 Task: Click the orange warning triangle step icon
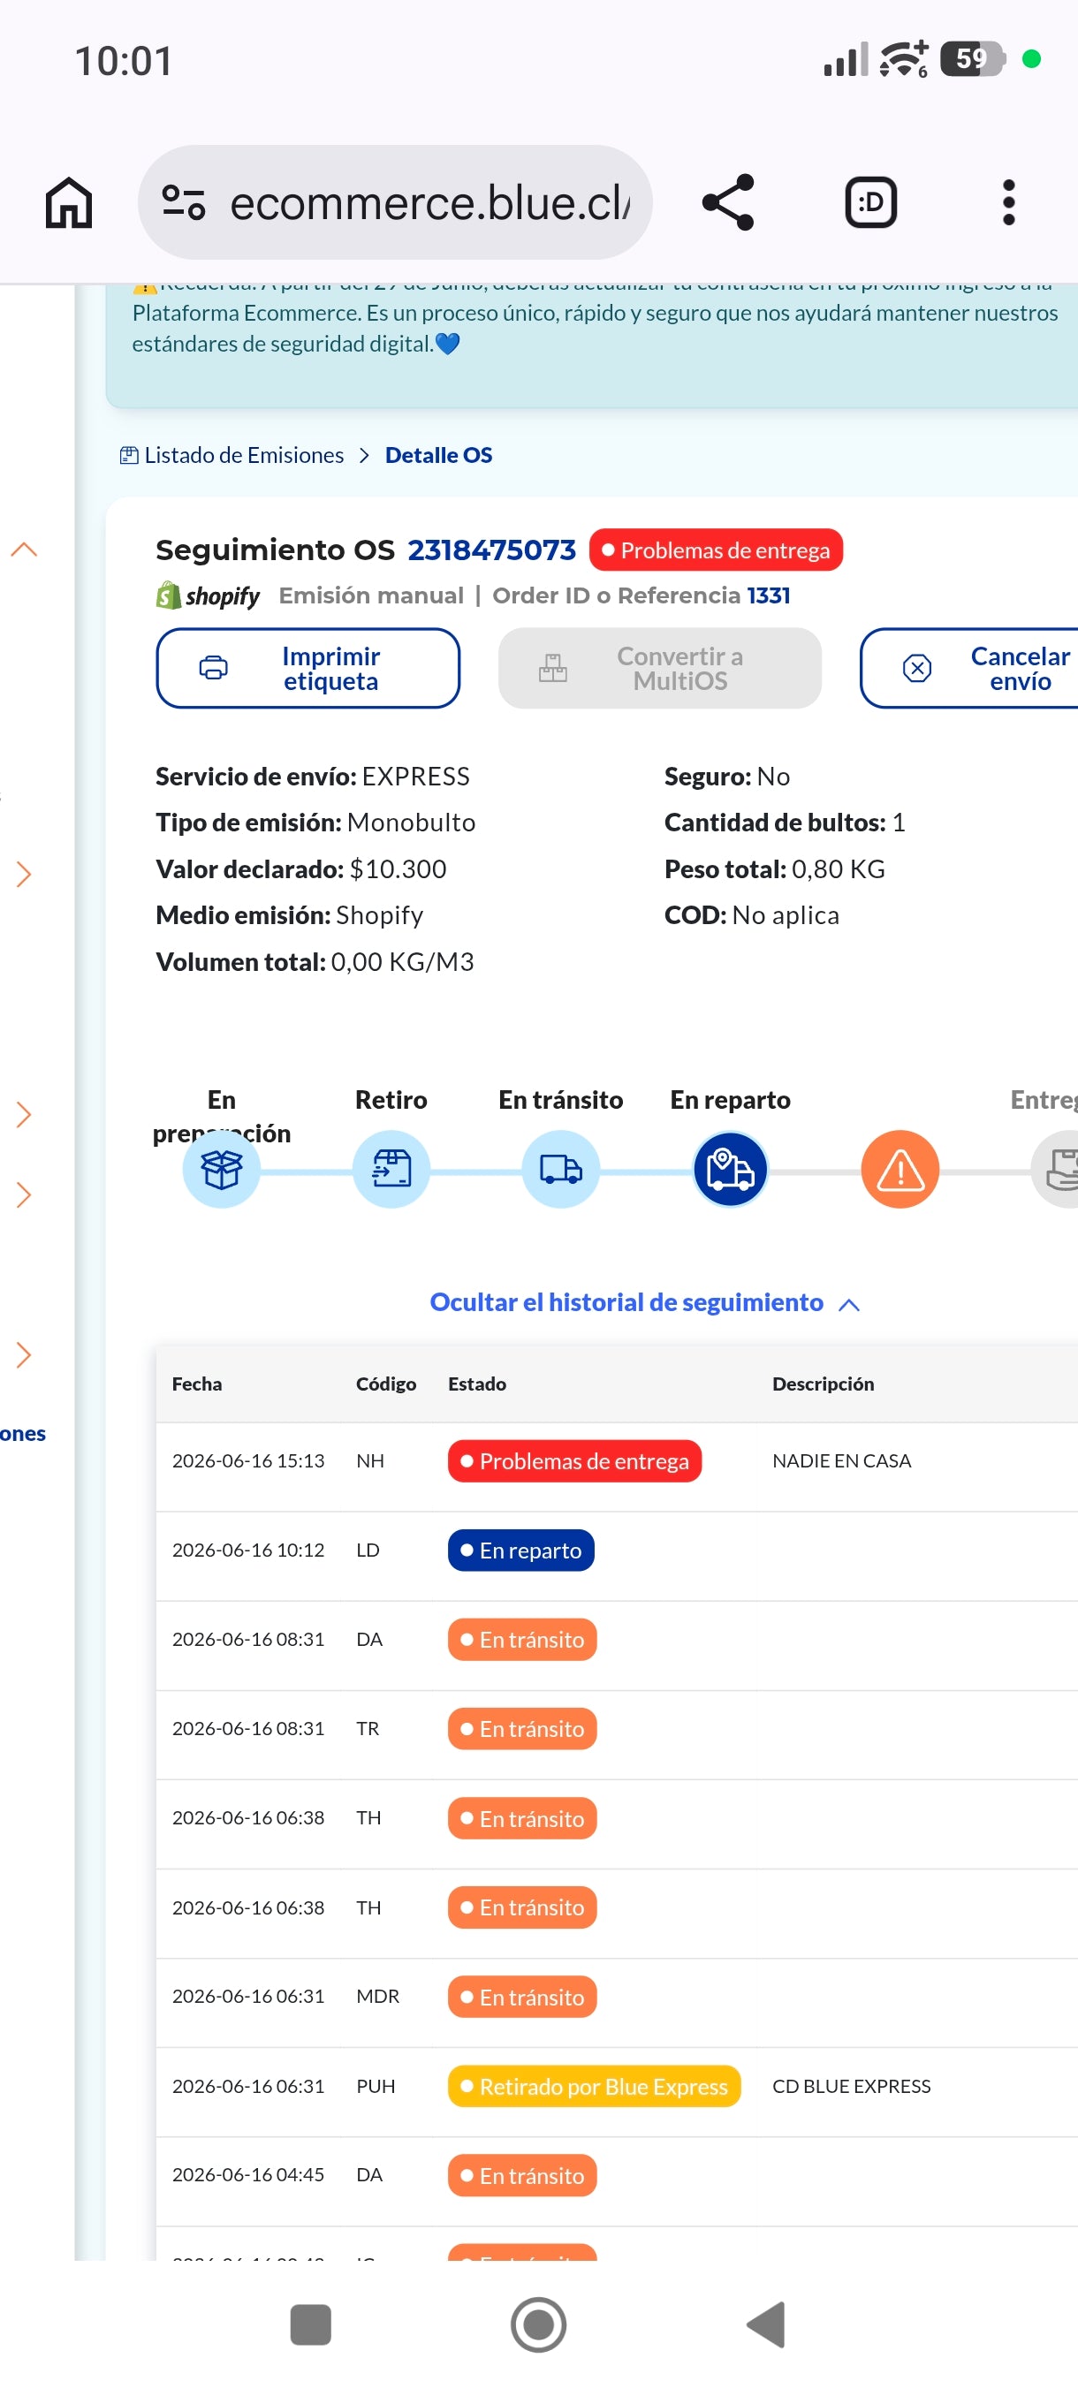(900, 1169)
